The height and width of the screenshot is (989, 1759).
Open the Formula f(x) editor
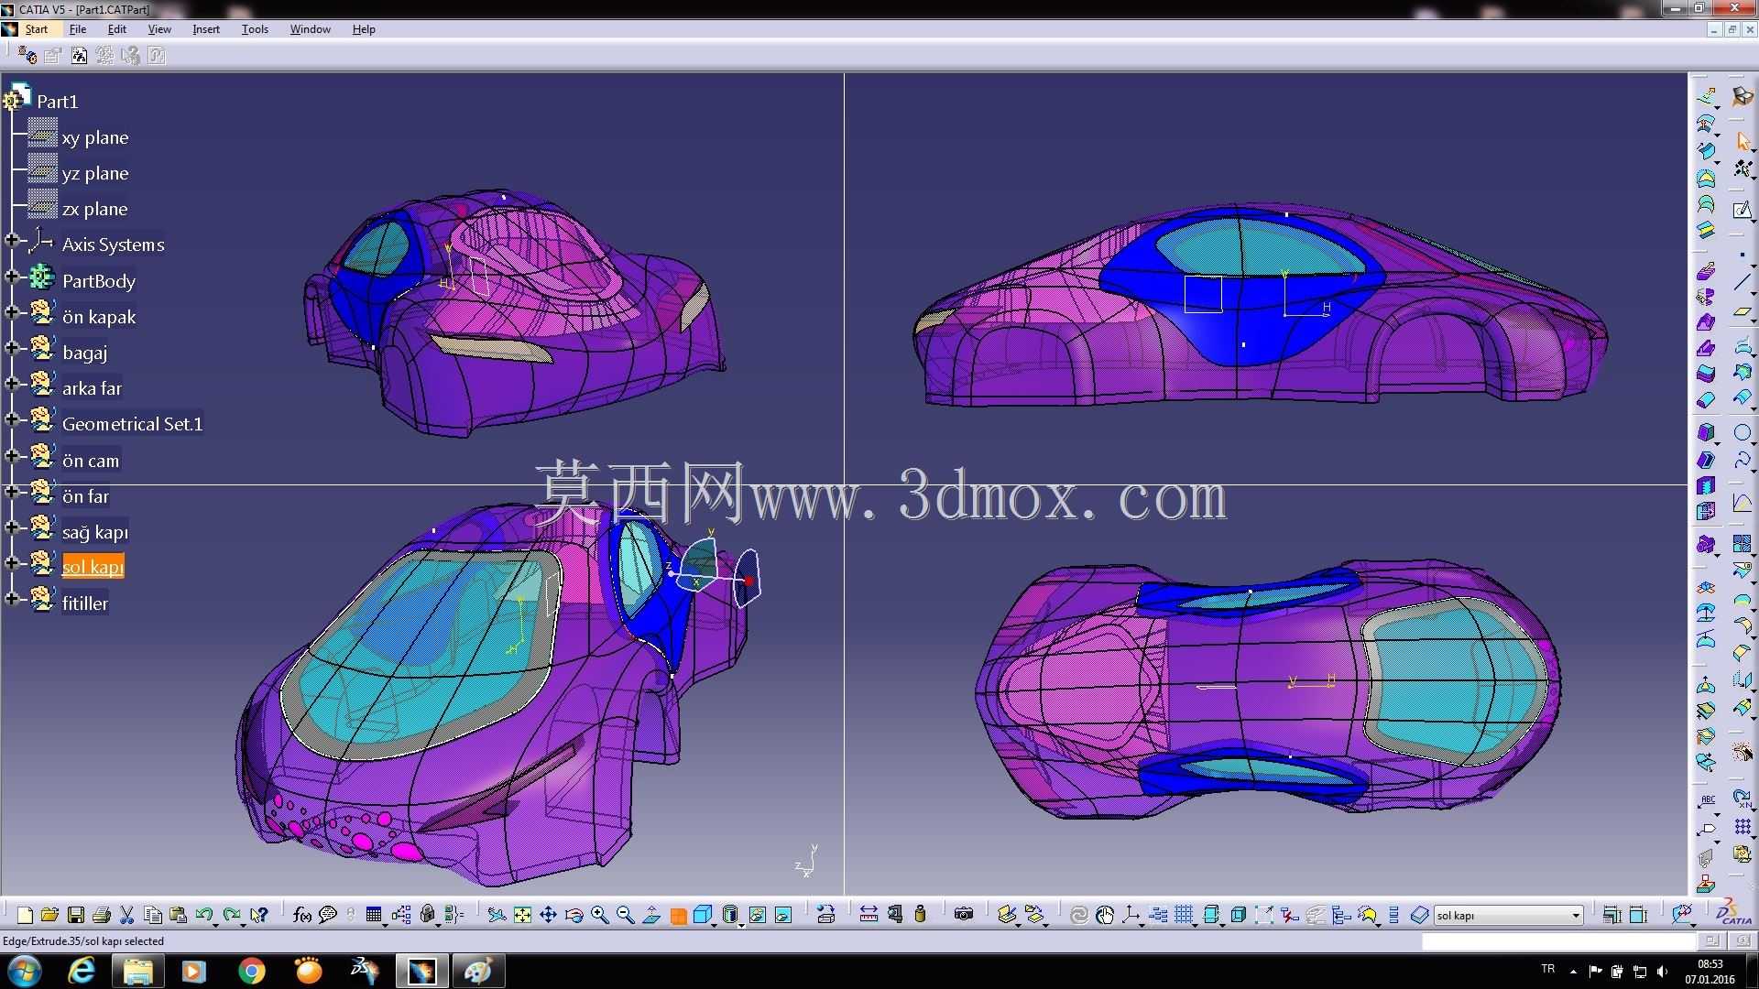click(302, 914)
